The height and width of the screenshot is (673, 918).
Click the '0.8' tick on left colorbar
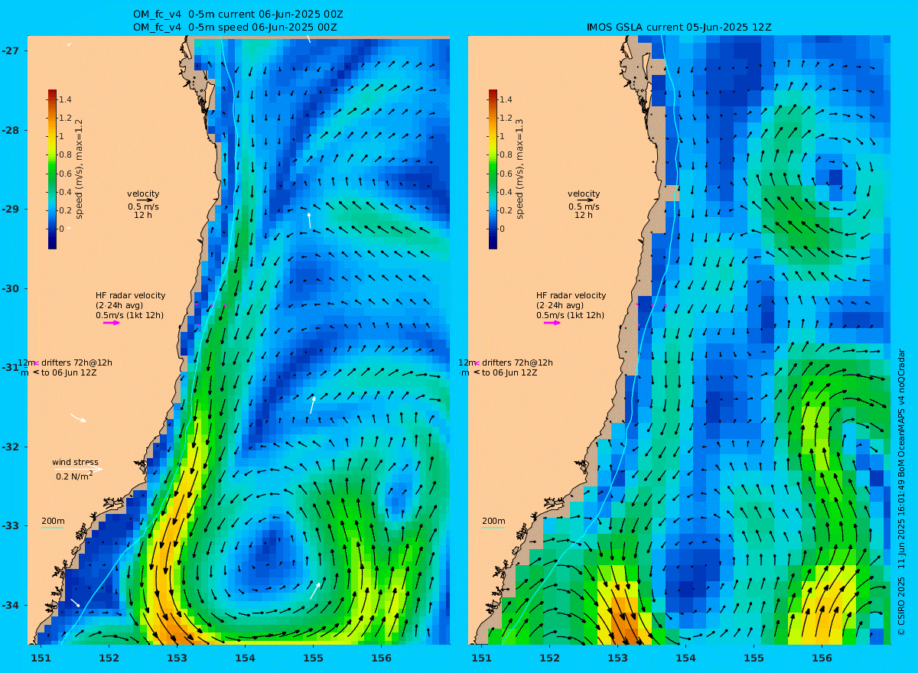click(x=66, y=154)
